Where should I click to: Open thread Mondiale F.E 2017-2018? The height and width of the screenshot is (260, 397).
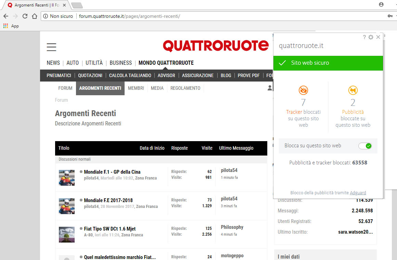pos(108,200)
